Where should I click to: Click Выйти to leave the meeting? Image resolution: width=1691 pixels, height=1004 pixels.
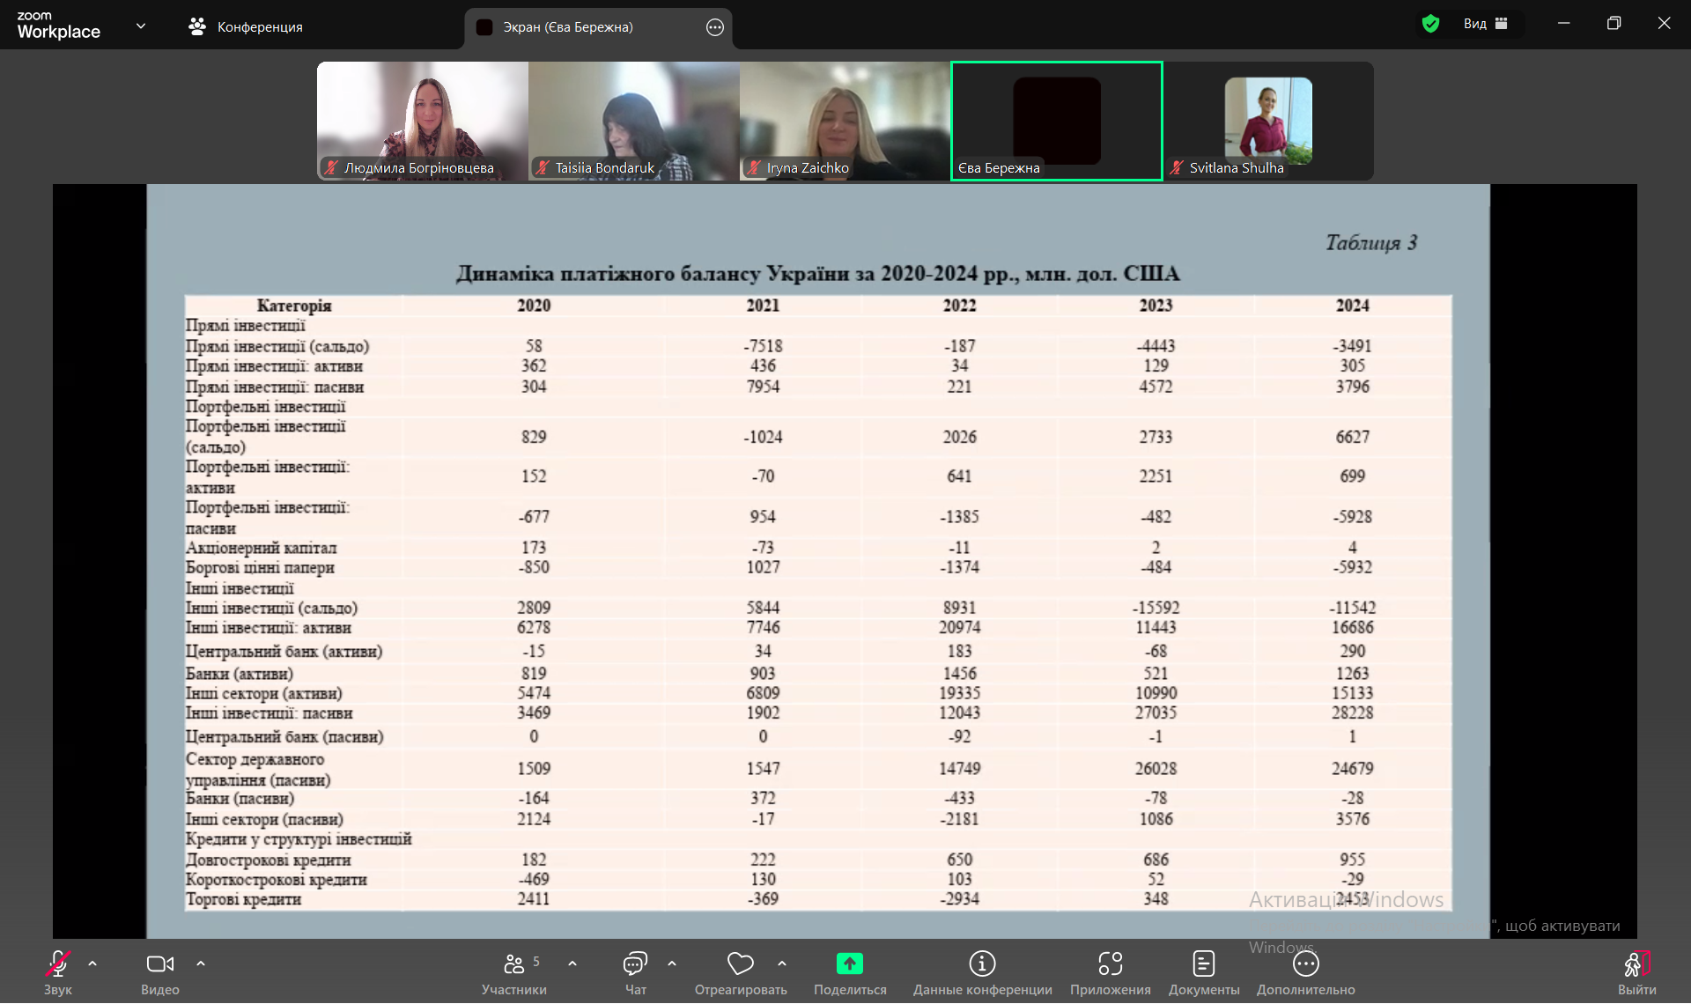pyautogui.click(x=1636, y=964)
